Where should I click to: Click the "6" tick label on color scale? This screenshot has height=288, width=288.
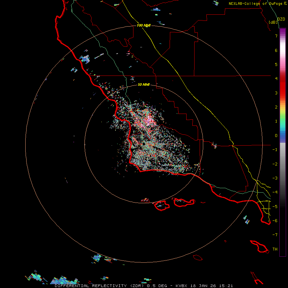(276, 50)
